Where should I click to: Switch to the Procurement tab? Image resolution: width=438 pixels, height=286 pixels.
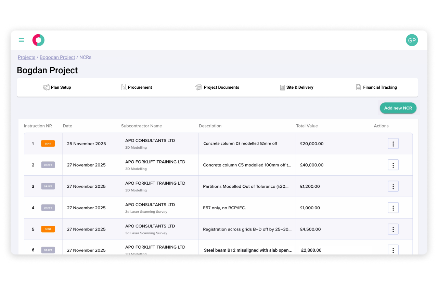140,87
